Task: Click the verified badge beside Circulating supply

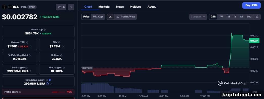Action: pos(50,80)
